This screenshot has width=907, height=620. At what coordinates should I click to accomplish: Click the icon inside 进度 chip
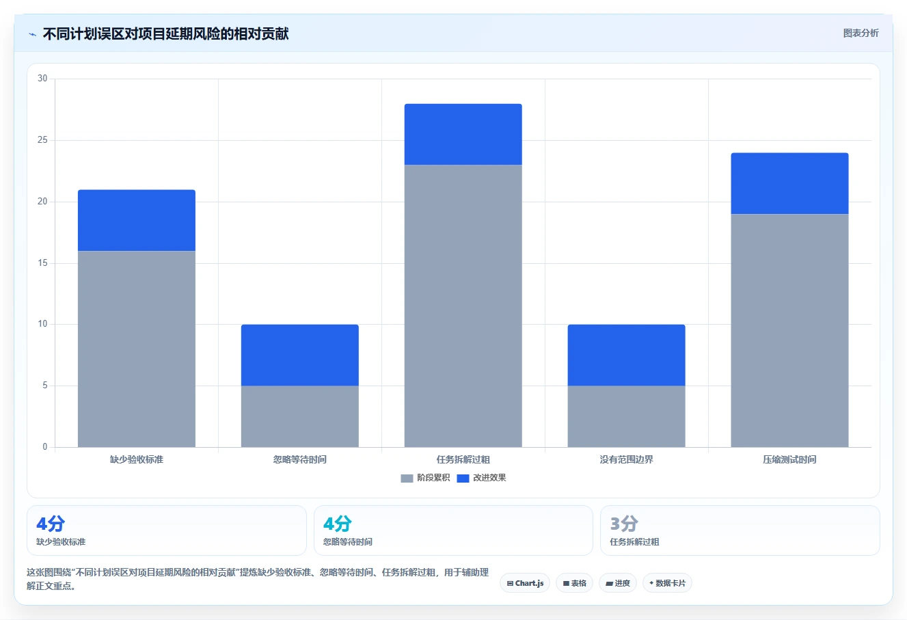pos(609,584)
